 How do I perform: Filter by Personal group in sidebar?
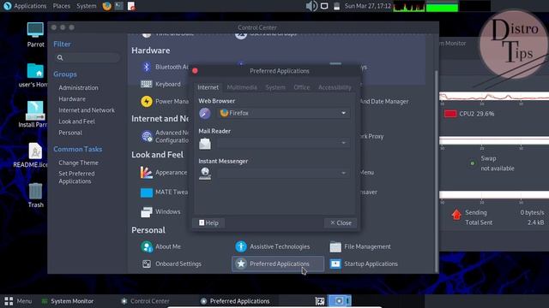70,133
